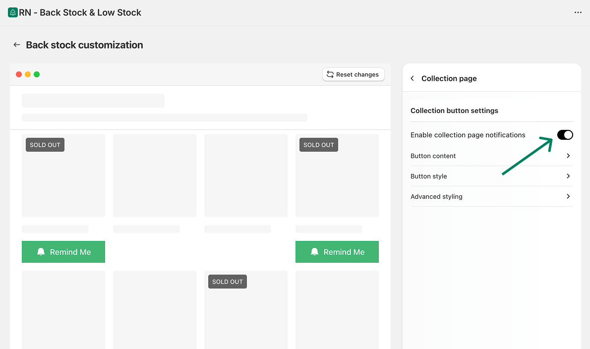The height and width of the screenshot is (349, 590).
Task: Expand the Advanced styling chevron
Action: tap(568, 196)
